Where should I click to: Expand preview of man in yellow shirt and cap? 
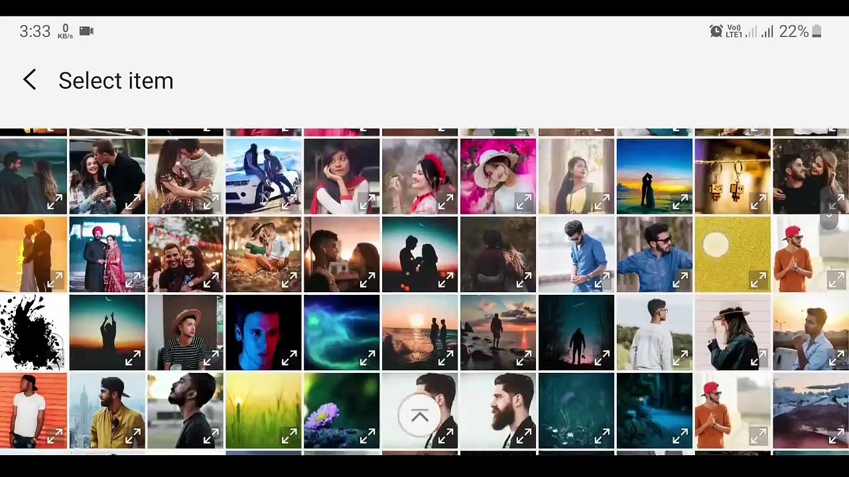133,437
